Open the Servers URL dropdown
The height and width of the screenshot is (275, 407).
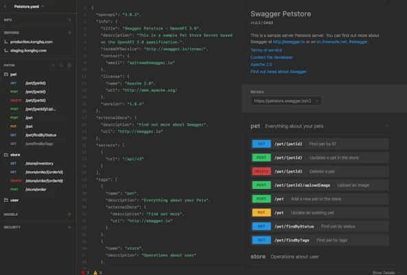(286, 101)
